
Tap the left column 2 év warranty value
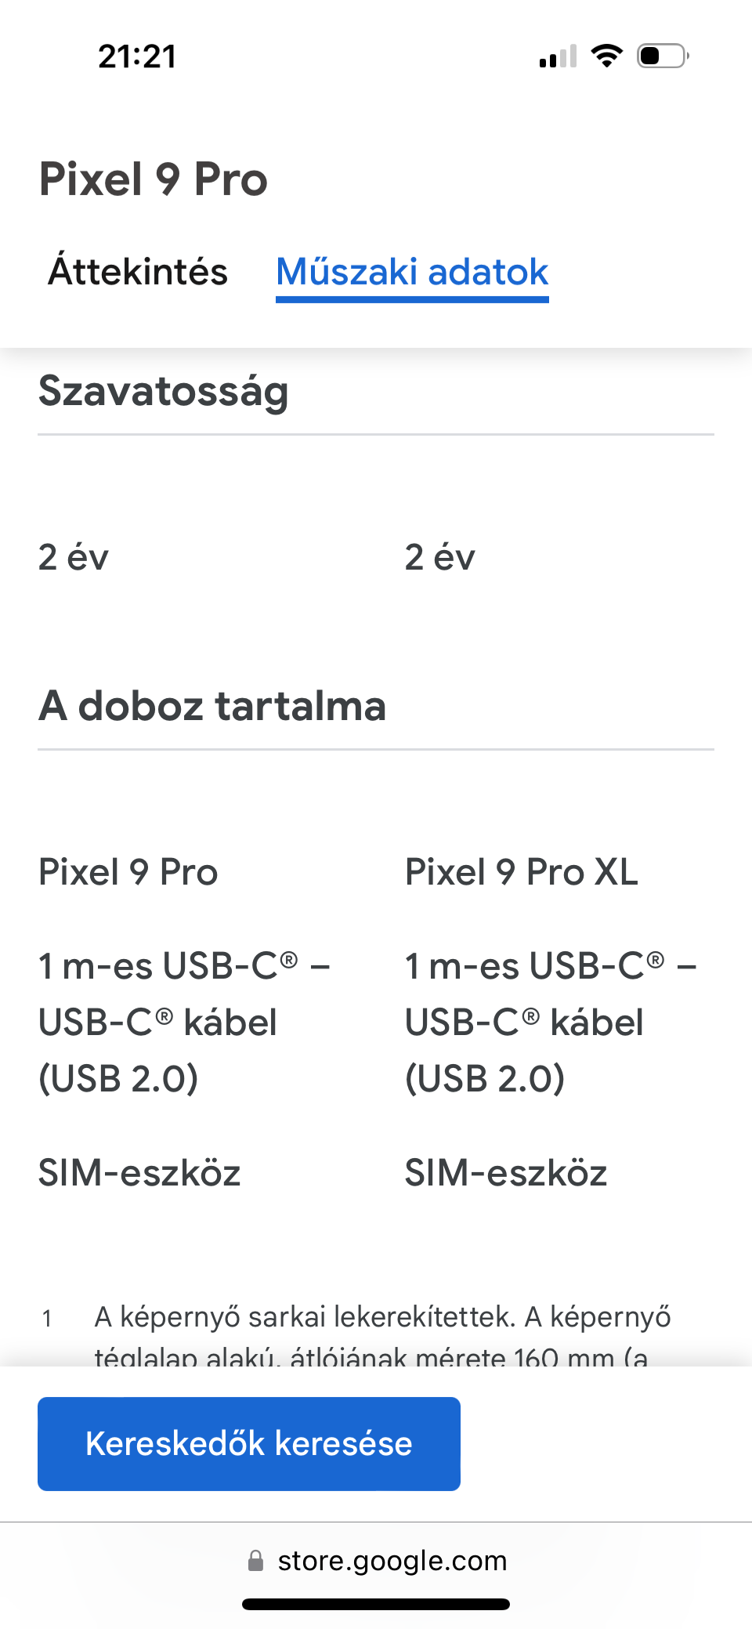coord(74,557)
